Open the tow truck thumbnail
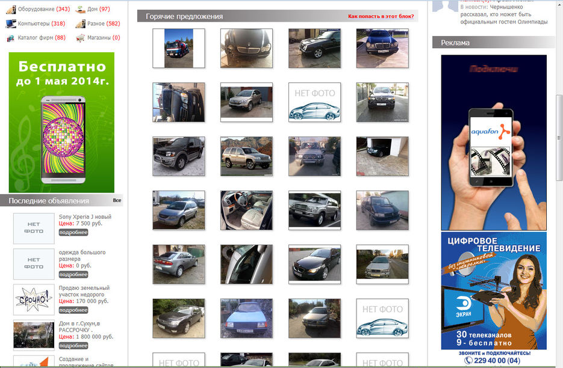Viewport: 563px width, 368px height. 179,48
